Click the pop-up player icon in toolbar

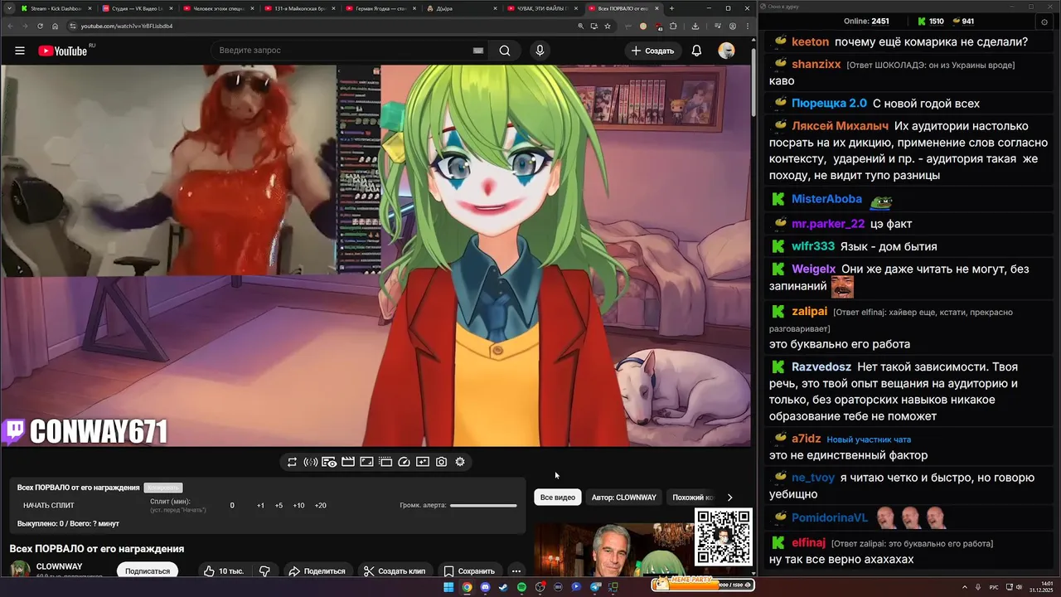point(385,462)
